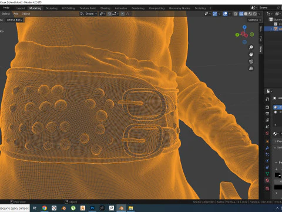Expand the Options dropdown in viewport
282x212 pixels.
point(254,20)
